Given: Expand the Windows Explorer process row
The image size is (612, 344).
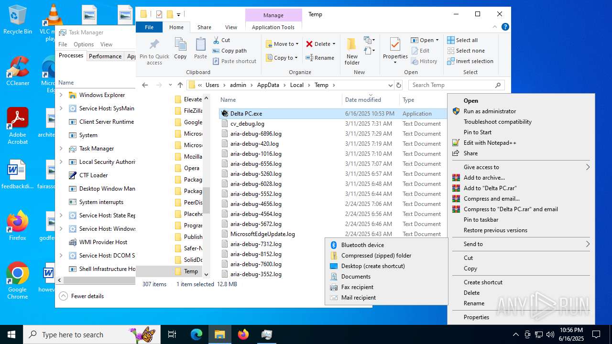Looking at the screenshot, I should [61, 95].
